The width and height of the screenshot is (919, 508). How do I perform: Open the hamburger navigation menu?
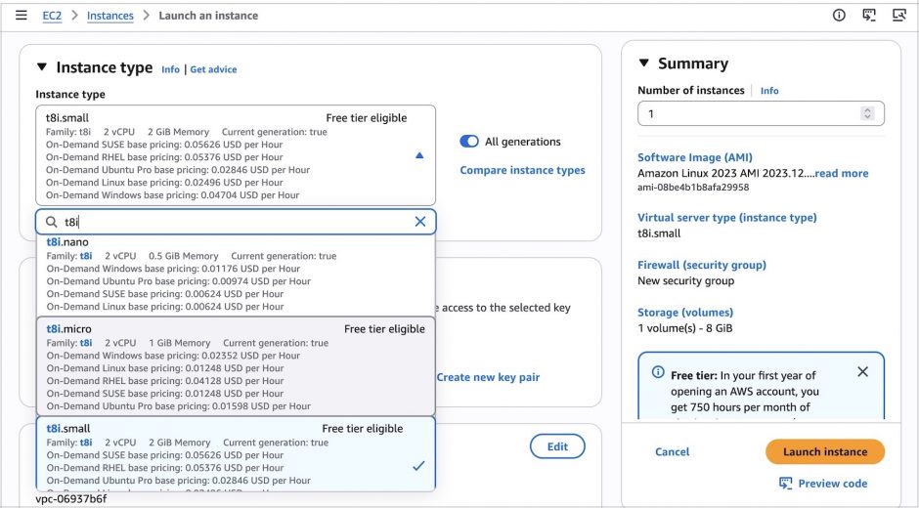click(x=22, y=16)
